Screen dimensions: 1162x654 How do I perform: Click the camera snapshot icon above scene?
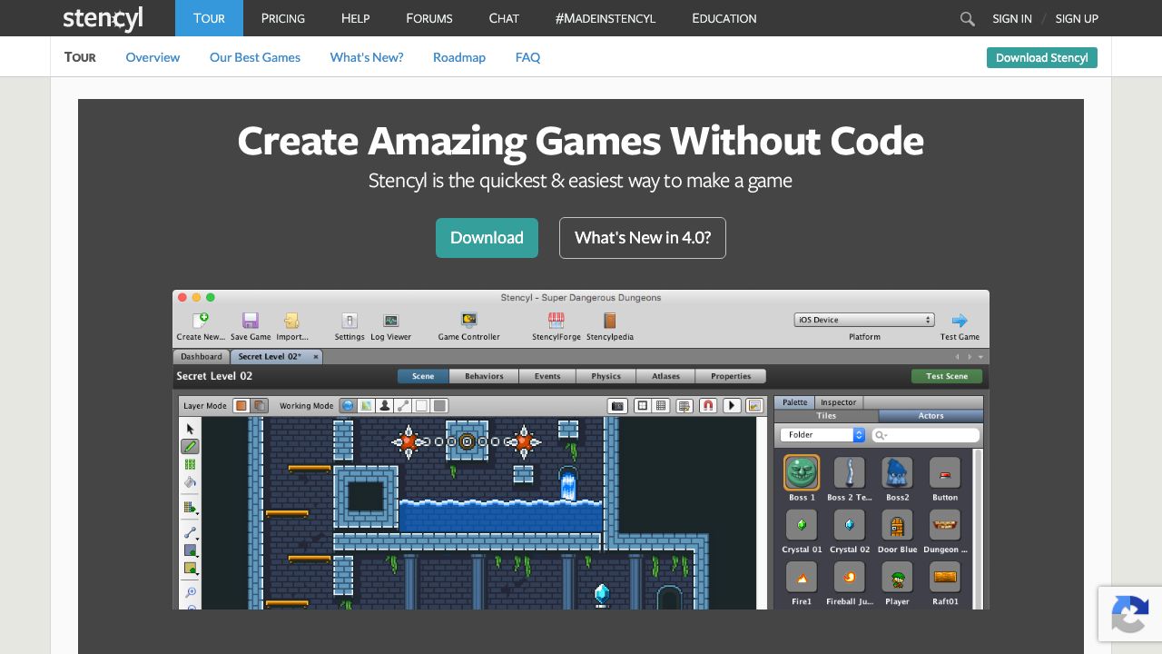coord(617,405)
